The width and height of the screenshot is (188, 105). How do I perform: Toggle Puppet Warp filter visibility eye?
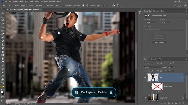click(153, 92)
